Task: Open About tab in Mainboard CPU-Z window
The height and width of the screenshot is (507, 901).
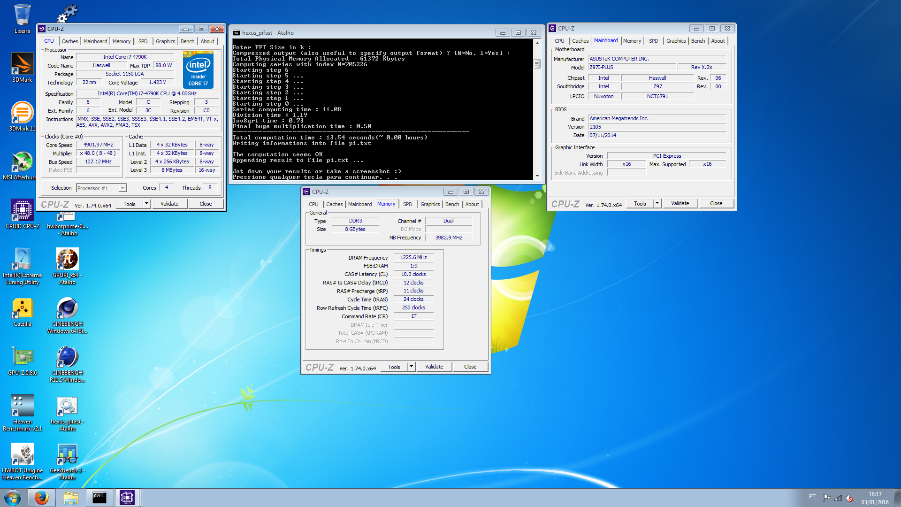Action: point(718,41)
